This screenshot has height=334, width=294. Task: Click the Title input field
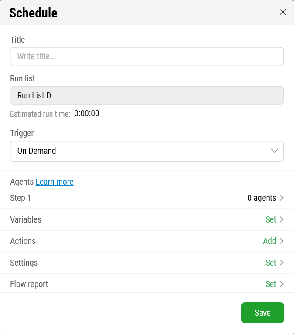click(147, 57)
